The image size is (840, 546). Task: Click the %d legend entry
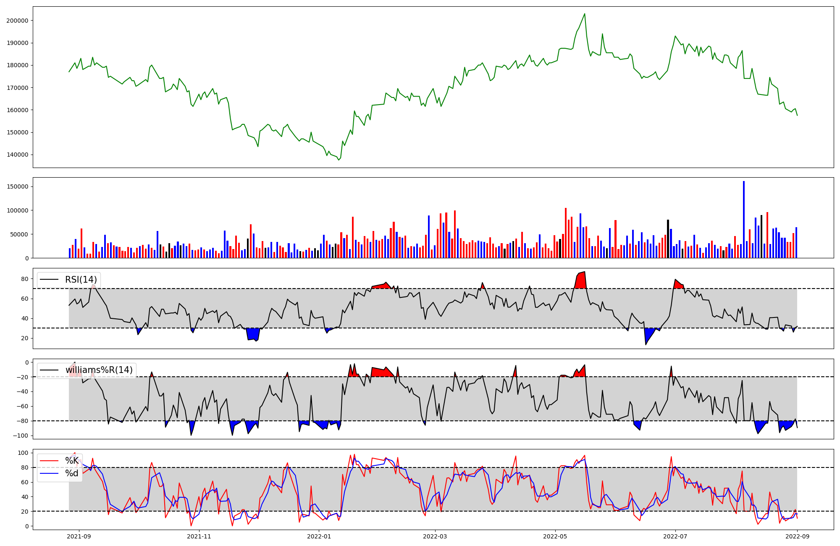point(72,473)
